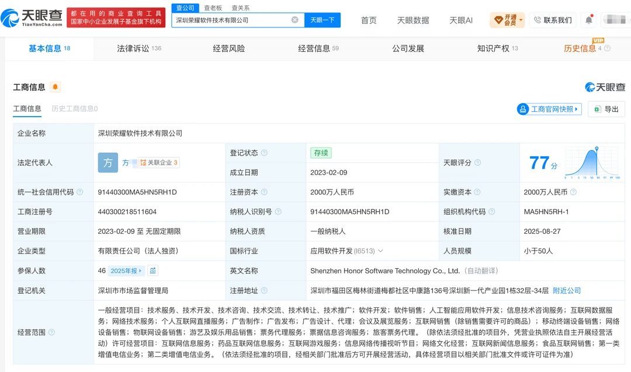Image resolution: width=631 pixels, height=372 pixels.
Task: Click the orange bell alert icon beside 工商信息
Action: pos(55,87)
